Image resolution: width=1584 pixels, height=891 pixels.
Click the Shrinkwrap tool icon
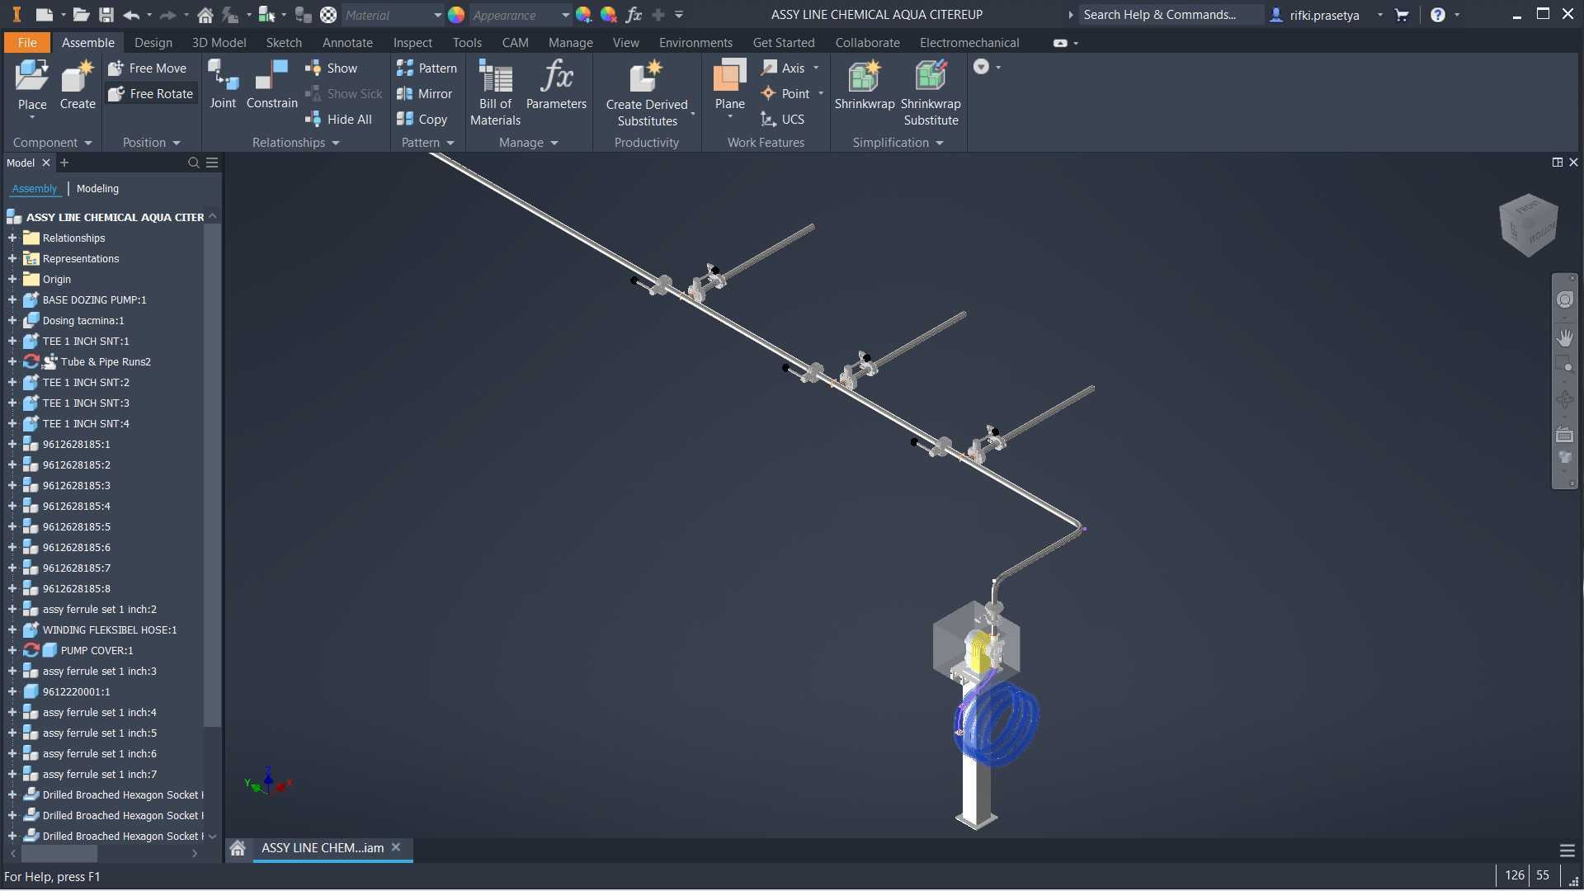tap(864, 77)
